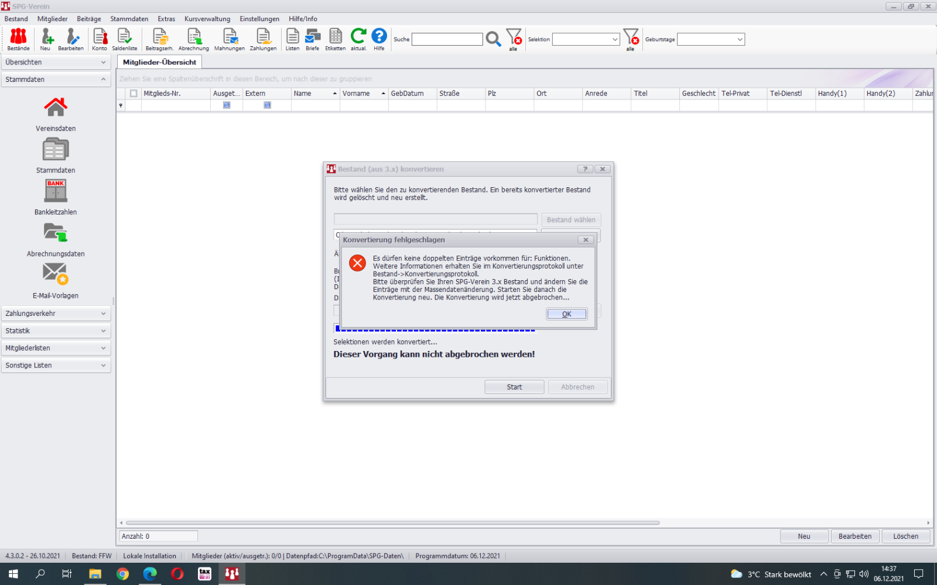Open the Selektion dropdown
This screenshot has height=585, width=937.
click(x=586, y=39)
